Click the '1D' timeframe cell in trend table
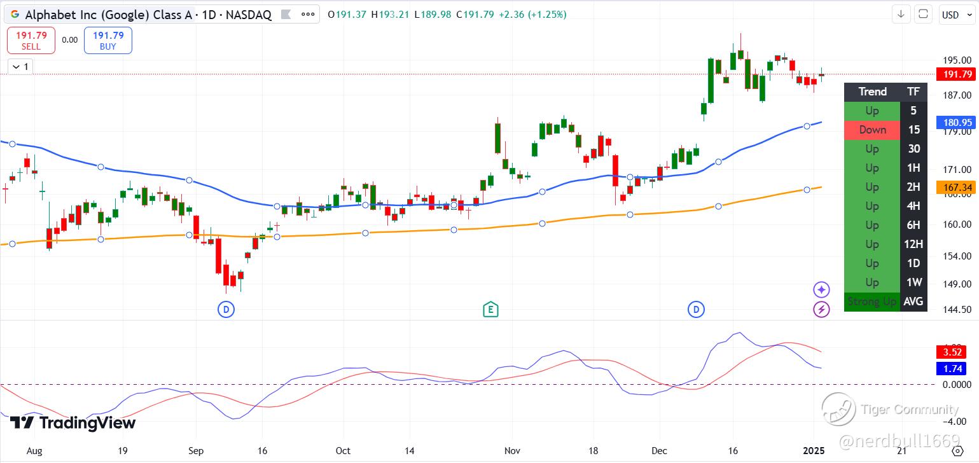This screenshot has height=463, width=979. pos(913,263)
